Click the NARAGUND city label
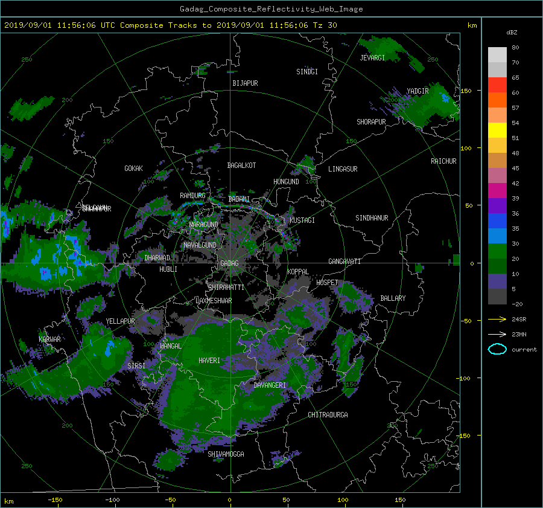Image resolution: width=543 pixels, height=508 pixels. (204, 225)
